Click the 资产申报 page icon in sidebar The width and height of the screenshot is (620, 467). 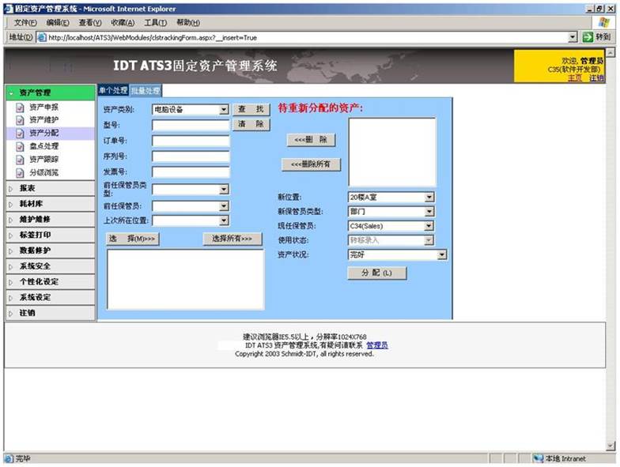coord(21,107)
